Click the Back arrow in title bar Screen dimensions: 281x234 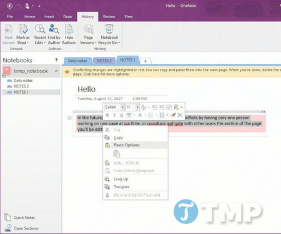coord(9,6)
